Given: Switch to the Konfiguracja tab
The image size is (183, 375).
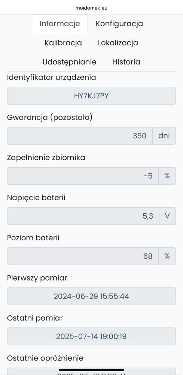Looking at the screenshot, I should 119,24.
